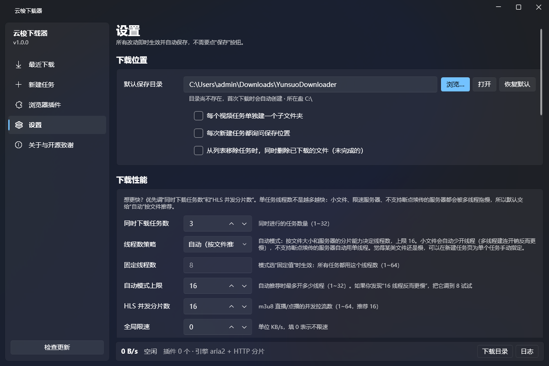Click the gear icon beside 设置
Screen dimensions: 549x366
(19, 125)
